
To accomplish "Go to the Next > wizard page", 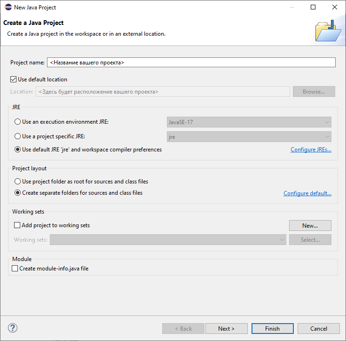I will pyautogui.click(x=227, y=329).
